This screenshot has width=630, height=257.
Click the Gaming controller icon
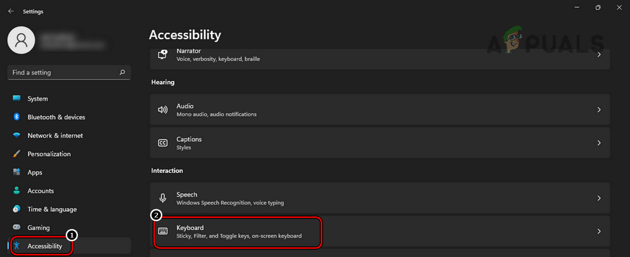coord(16,228)
